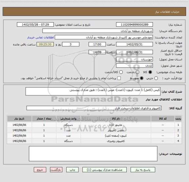
Task: Click the پاسخ به نیاز button
Action: click(143, 170)
